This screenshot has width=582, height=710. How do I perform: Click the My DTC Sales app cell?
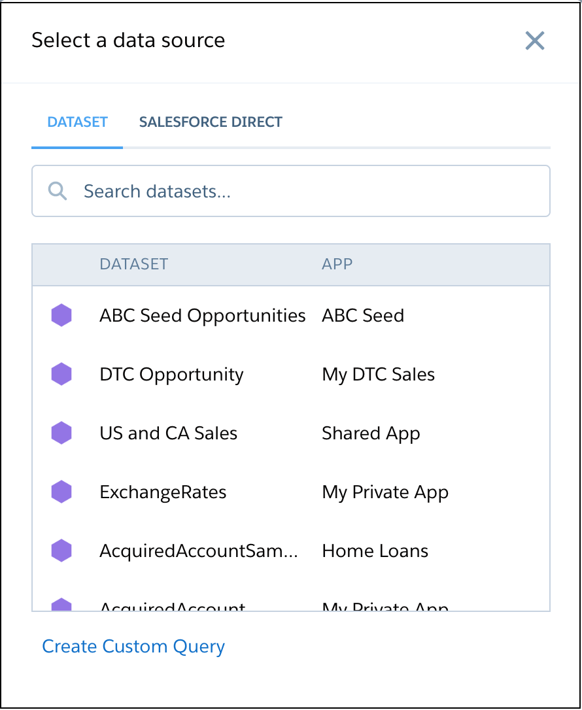(x=378, y=375)
